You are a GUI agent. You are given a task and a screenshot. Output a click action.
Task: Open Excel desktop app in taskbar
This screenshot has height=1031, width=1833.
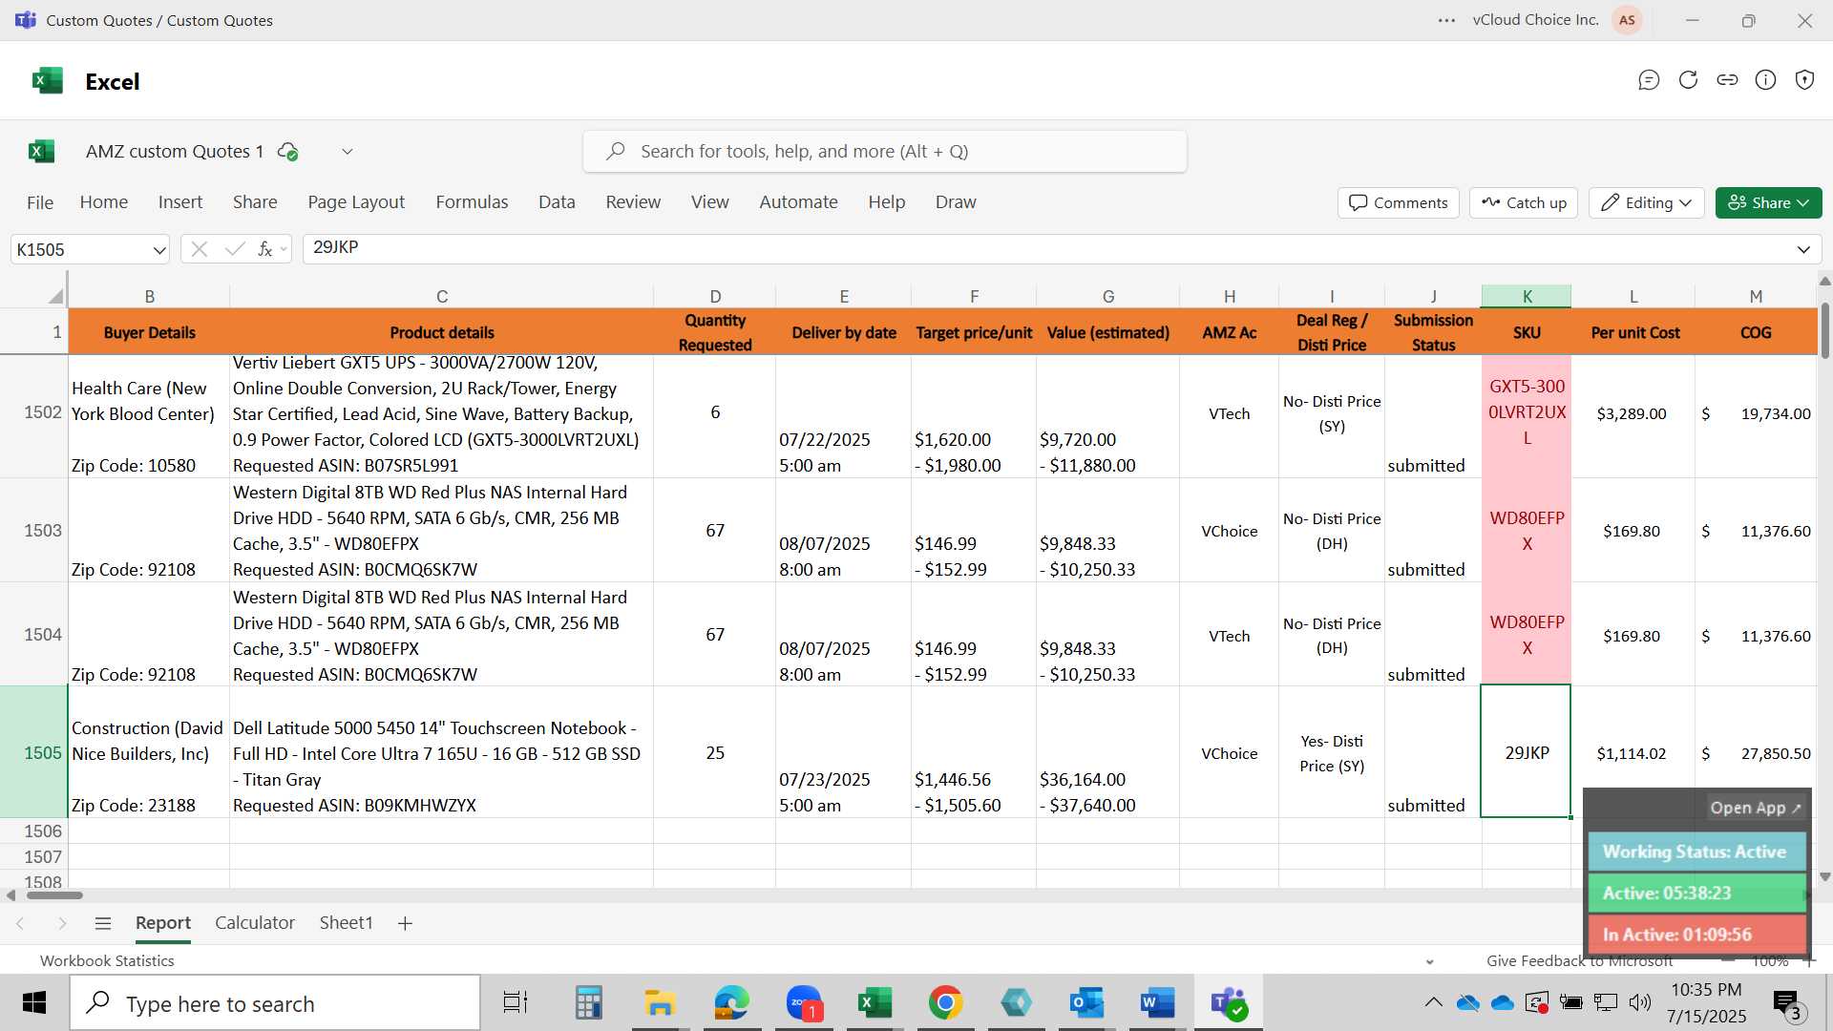click(x=874, y=1002)
